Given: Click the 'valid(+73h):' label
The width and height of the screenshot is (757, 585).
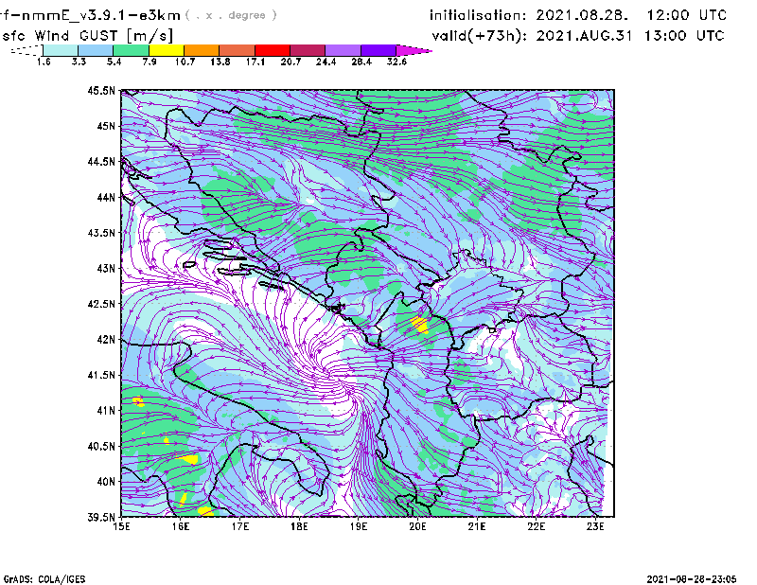Looking at the screenshot, I should pos(480,36).
